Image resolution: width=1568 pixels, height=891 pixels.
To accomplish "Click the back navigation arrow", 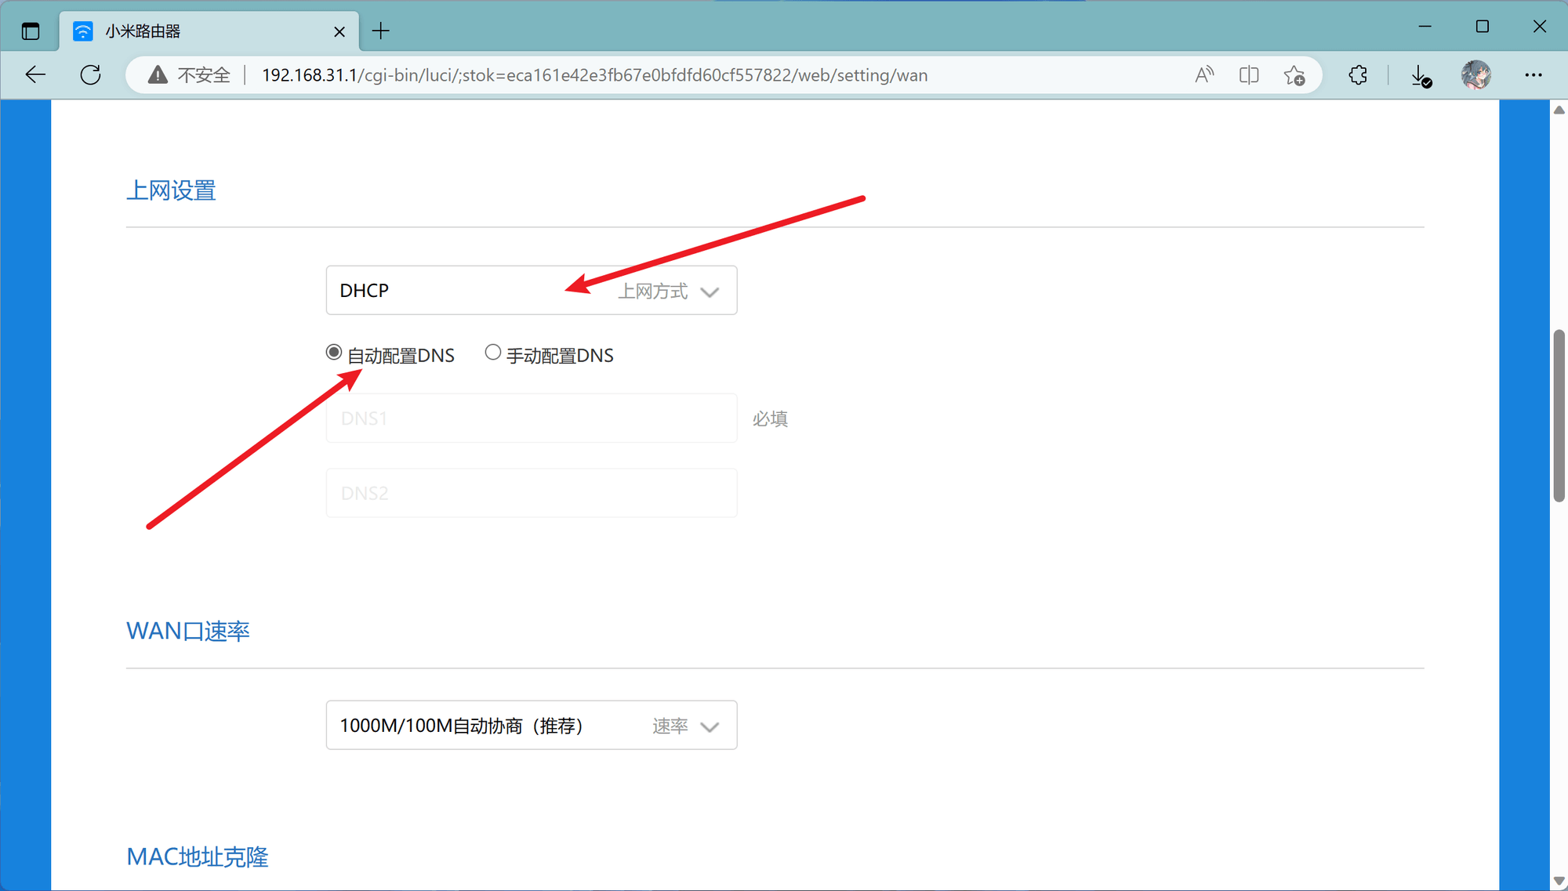I will click(35, 74).
